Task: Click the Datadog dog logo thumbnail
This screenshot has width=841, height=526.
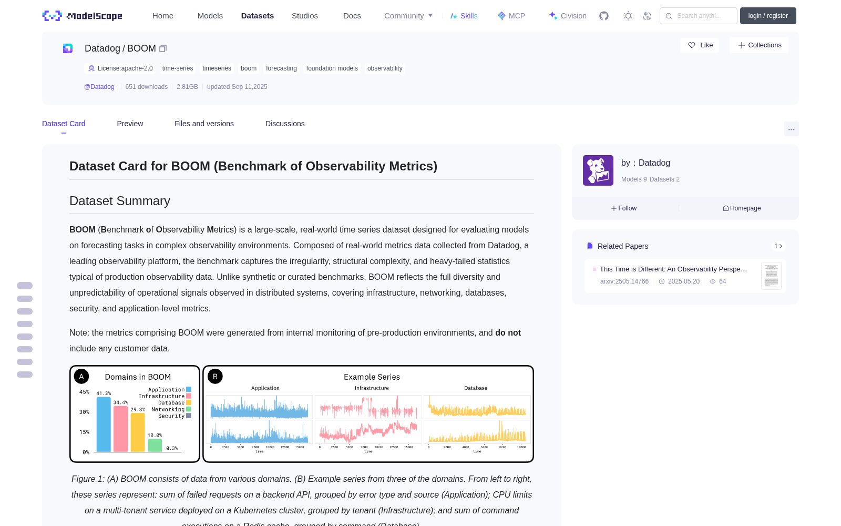Action: (598, 170)
